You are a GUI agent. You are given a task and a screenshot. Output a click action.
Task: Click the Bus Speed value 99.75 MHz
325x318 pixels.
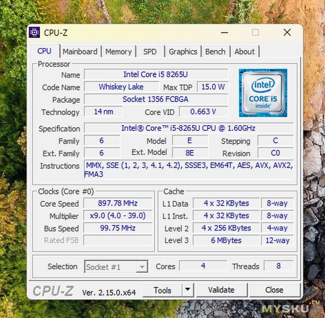[118, 228]
